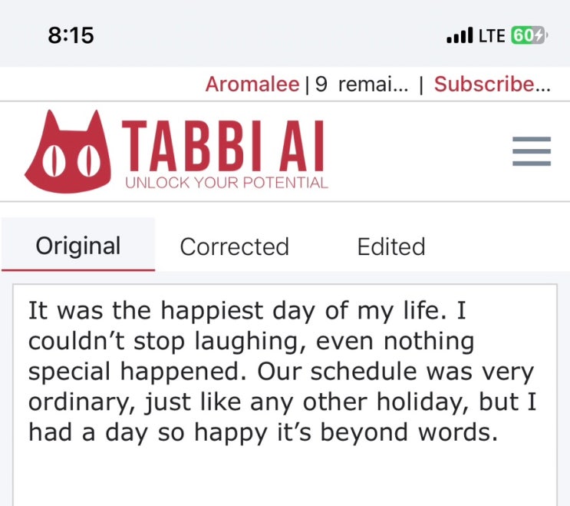Open the Aromalee account link

coord(252,84)
